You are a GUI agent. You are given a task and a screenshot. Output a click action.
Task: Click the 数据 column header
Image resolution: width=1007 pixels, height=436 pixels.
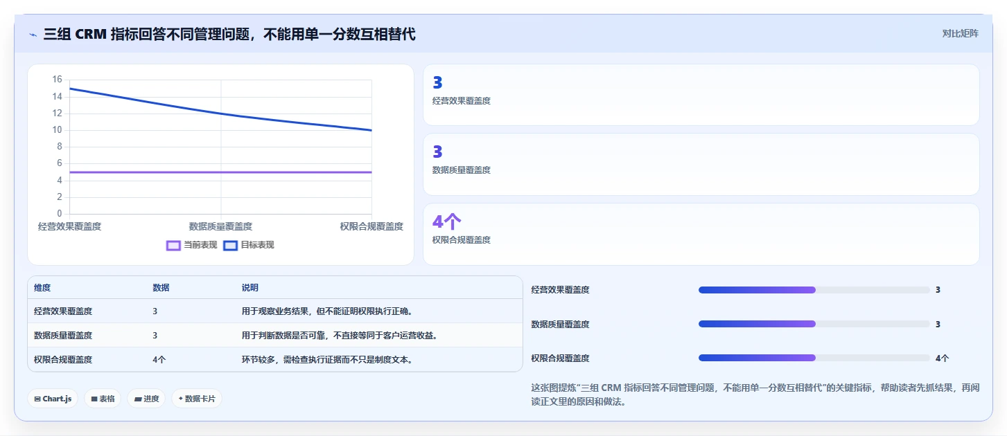click(x=161, y=288)
